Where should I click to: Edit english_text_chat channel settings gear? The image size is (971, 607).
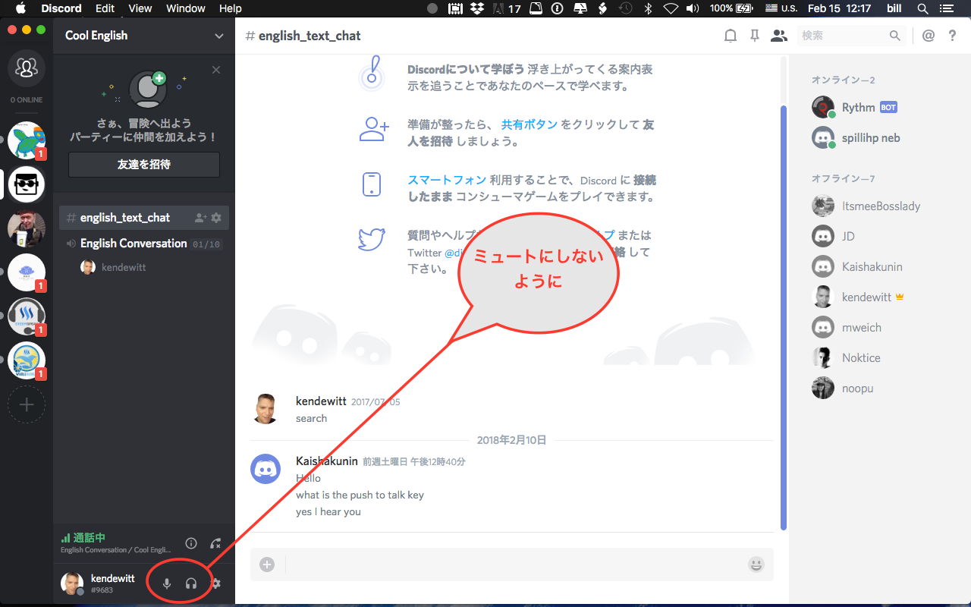point(216,218)
